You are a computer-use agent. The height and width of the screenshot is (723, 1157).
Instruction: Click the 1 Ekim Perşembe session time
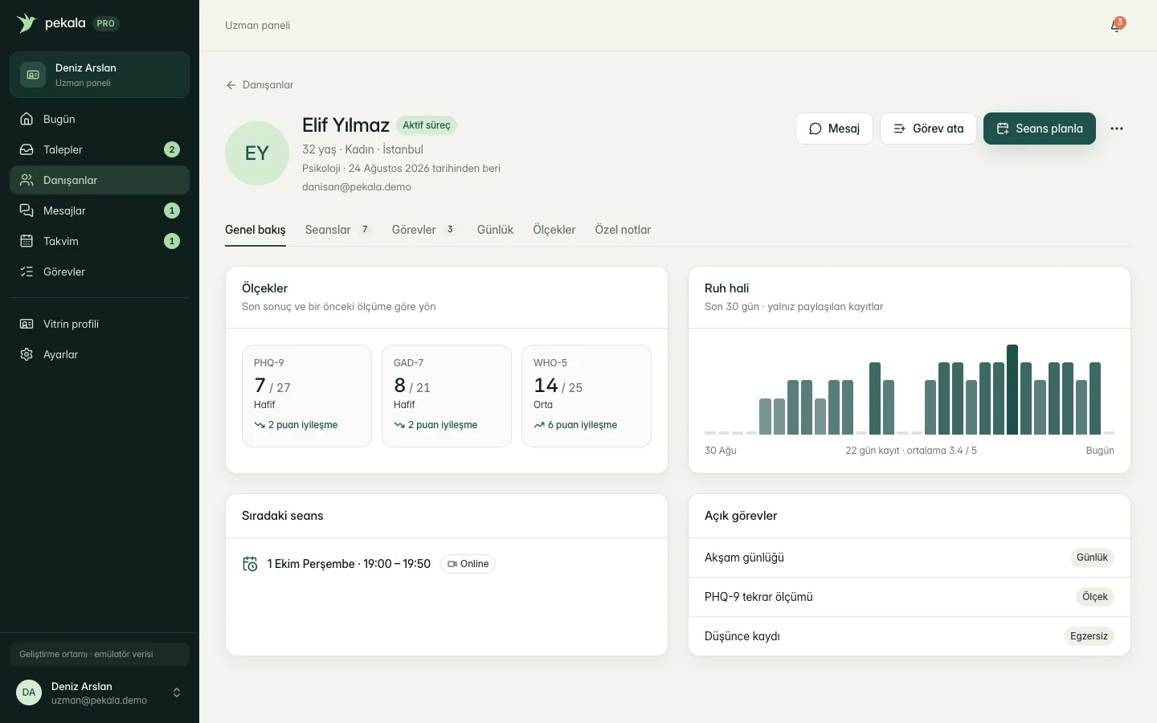pos(349,564)
